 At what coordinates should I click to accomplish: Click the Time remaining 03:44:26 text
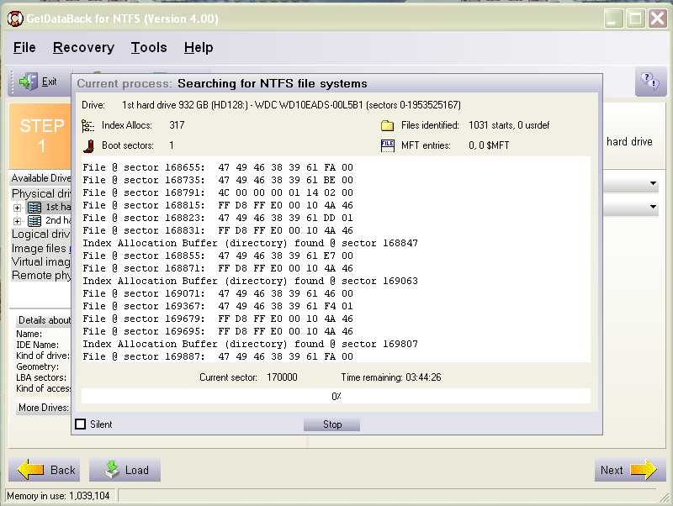[391, 377]
